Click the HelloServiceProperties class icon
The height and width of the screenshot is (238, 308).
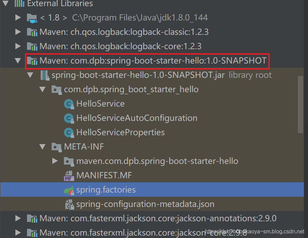69,132
